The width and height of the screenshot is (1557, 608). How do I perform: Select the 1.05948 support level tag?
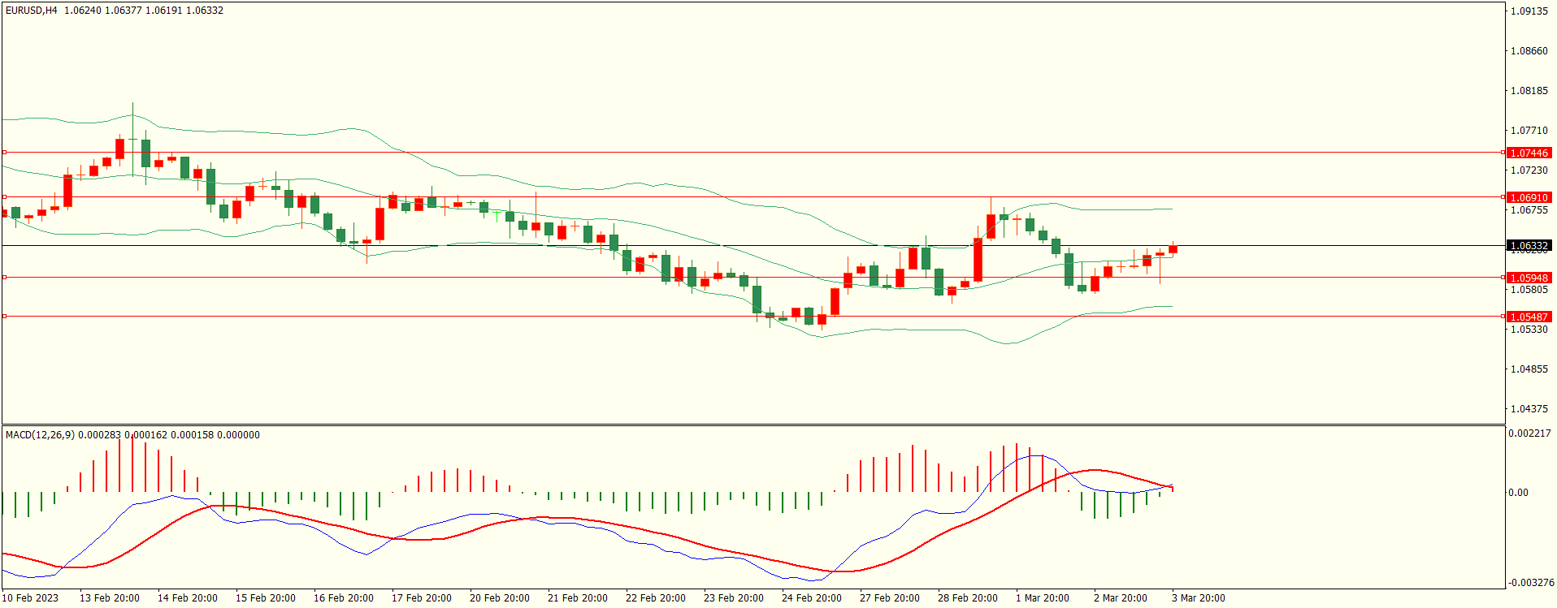click(x=1529, y=278)
